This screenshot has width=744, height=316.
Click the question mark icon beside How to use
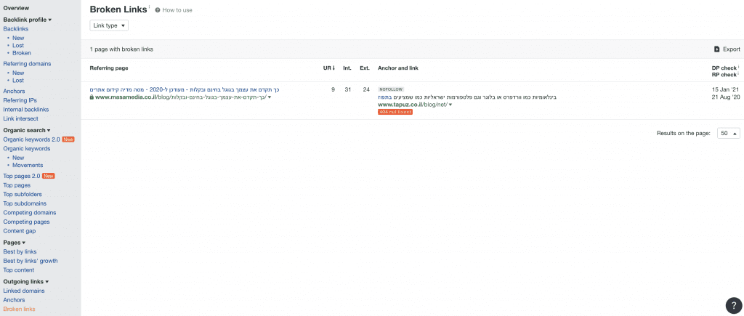tap(158, 10)
